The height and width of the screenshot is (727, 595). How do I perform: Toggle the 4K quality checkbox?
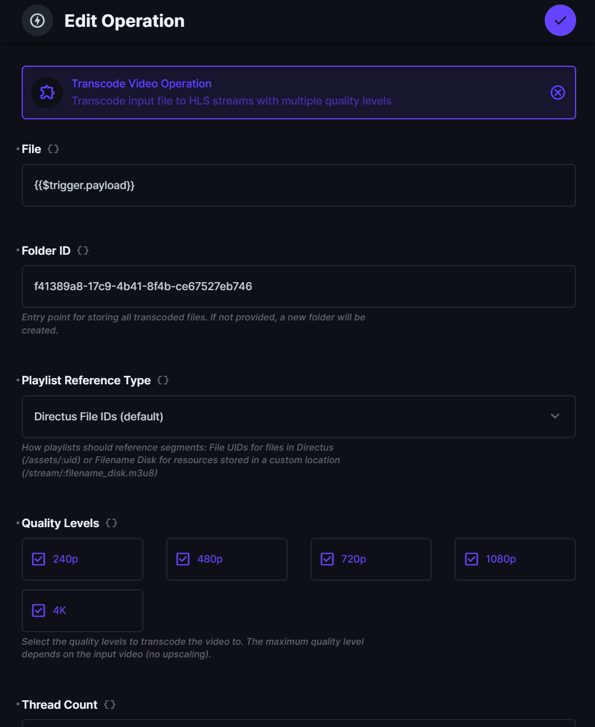tap(38, 610)
